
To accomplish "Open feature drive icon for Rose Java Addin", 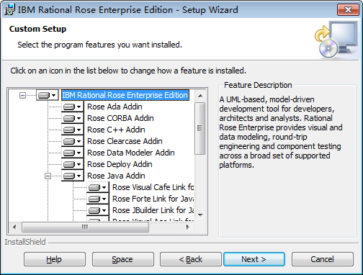I will coord(72,176).
